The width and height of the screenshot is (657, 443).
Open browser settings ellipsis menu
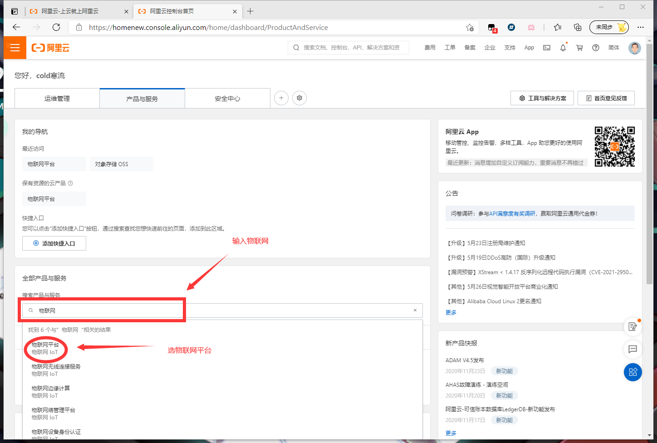[x=641, y=27]
